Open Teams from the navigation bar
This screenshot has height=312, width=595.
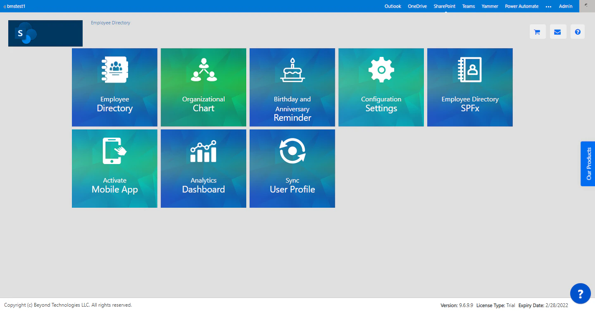468,6
